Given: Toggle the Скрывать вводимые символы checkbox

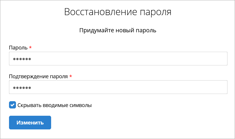Looking at the screenshot, I should pyautogui.click(x=12, y=105).
